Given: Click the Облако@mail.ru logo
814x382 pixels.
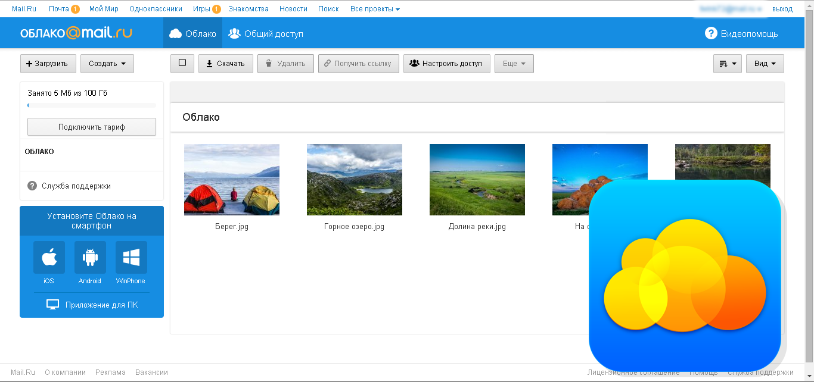Looking at the screenshot, I should (x=75, y=33).
